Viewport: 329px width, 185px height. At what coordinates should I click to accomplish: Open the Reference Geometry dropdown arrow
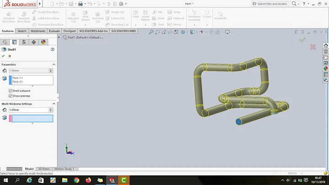tap(194, 25)
